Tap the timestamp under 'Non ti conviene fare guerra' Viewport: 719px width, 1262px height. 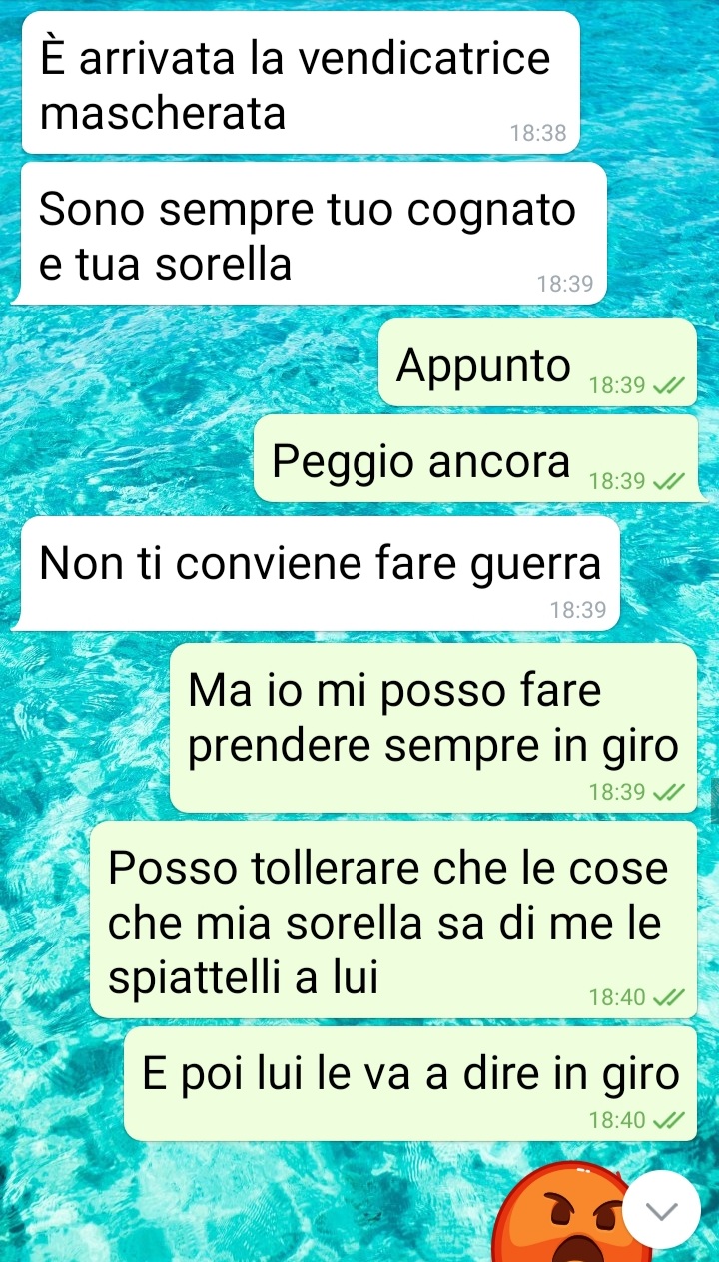[x=577, y=610]
